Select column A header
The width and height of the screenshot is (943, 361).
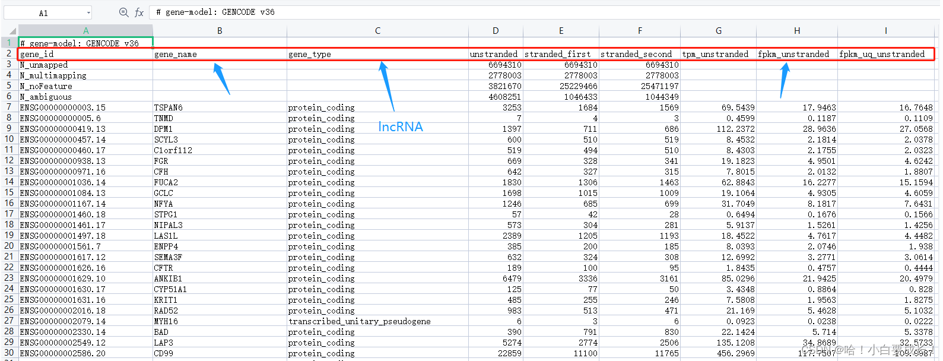point(85,31)
